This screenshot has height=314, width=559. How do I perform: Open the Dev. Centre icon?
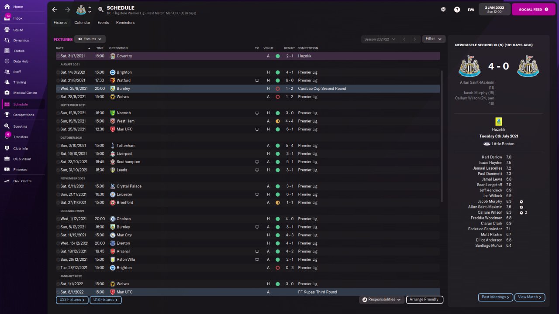point(7,181)
